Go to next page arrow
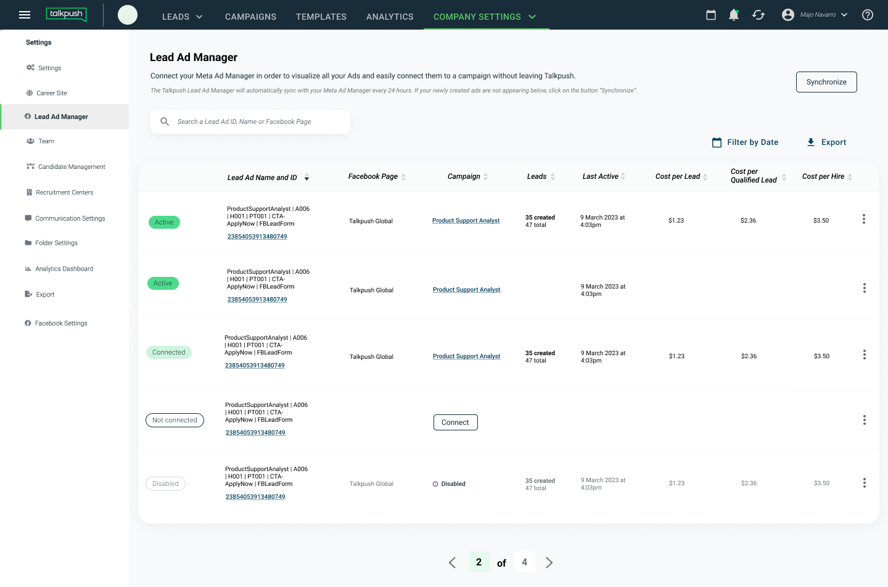The height and width of the screenshot is (587, 888). 549,562
